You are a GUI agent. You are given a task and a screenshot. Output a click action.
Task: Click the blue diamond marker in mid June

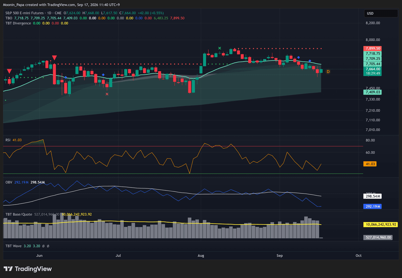coord(66,77)
